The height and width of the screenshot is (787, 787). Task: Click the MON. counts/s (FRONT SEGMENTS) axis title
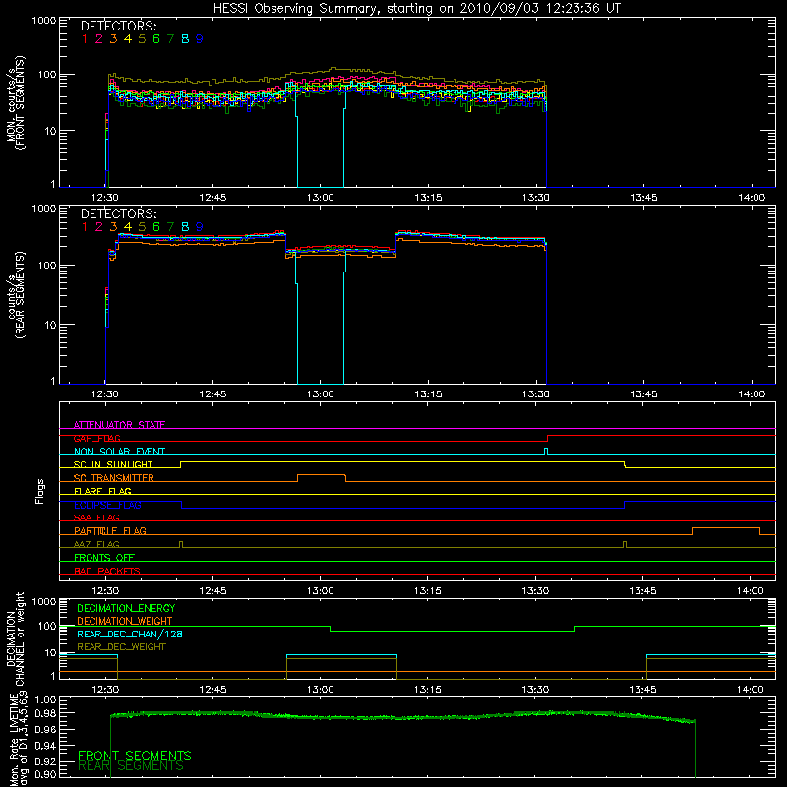(16, 102)
